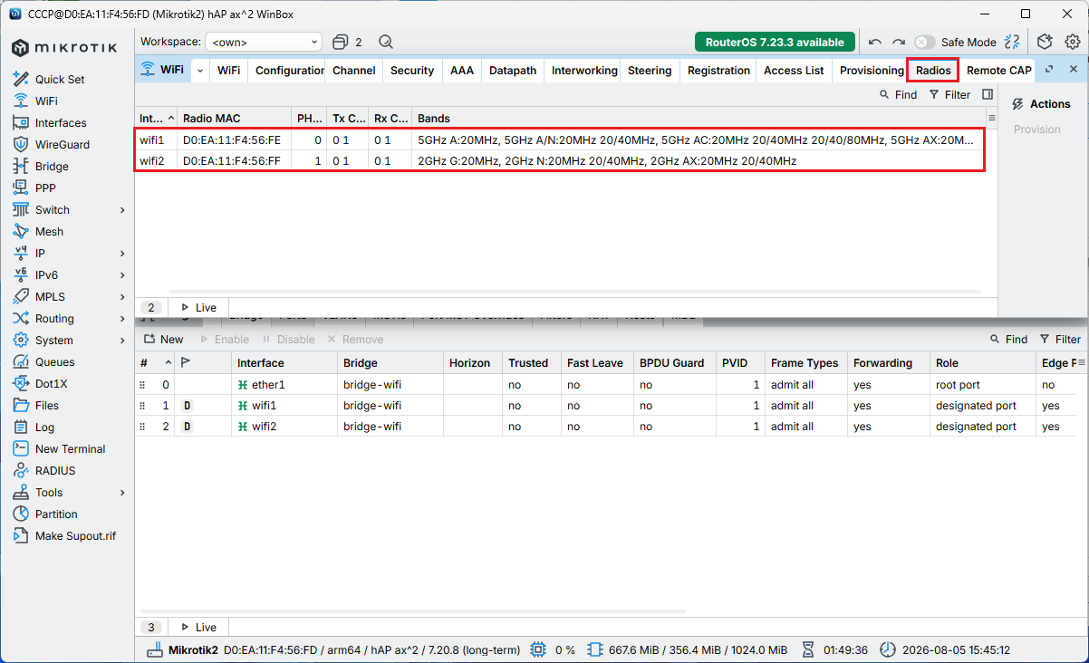Switch to the Configuration tab
1089x663 pixels.
[x=289, y=70]
